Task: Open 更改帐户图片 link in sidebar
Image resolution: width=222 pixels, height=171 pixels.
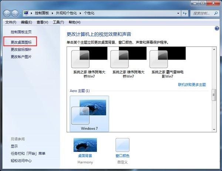Action: (x=21, y=57)
